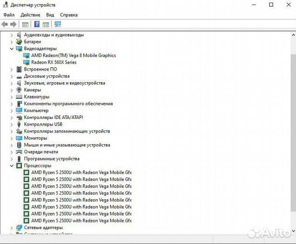This screenshot has height=244, width=296.
Task: Click the show/hide console tree toolbar icon
Action: tap(25, 24)
